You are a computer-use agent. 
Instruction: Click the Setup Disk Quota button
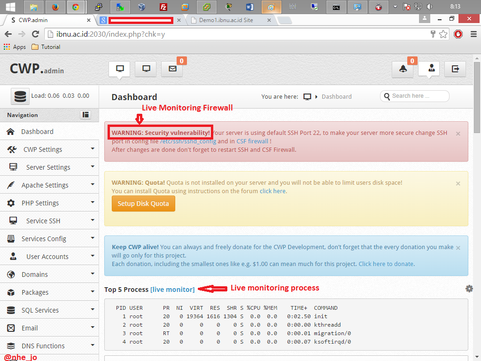[x=143, y=204]
